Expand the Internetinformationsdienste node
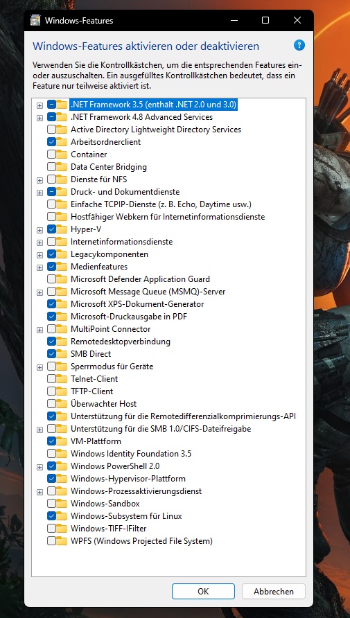Viewport: 350px width, 618px height. (40, 242)
